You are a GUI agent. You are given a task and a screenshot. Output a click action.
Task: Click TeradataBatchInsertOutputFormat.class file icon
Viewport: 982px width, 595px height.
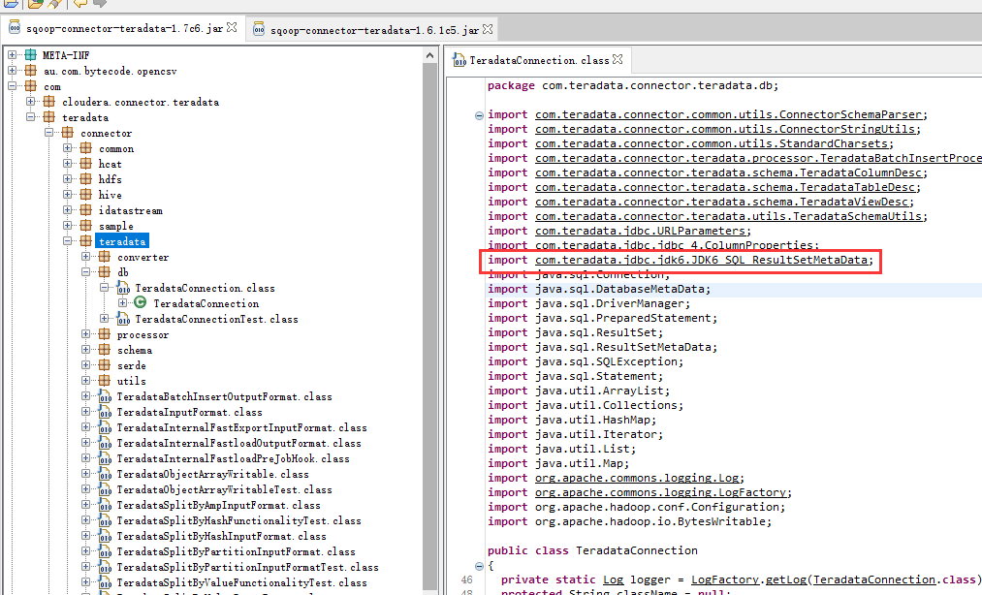click(x=105, y=396)
